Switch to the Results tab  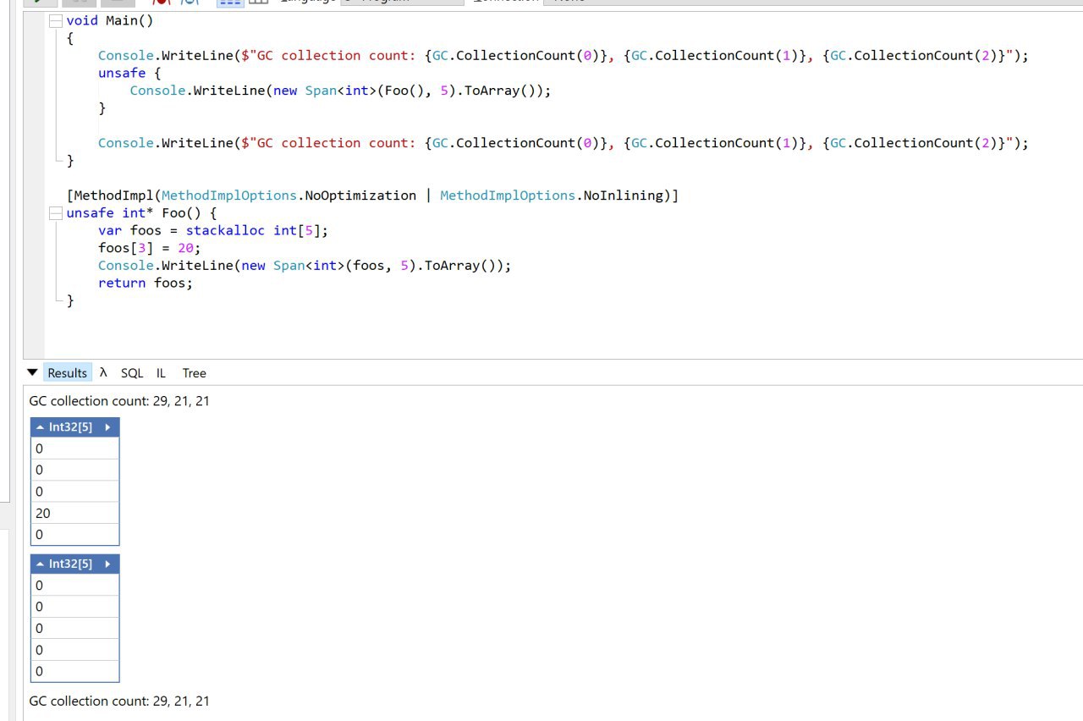[67, 372]
